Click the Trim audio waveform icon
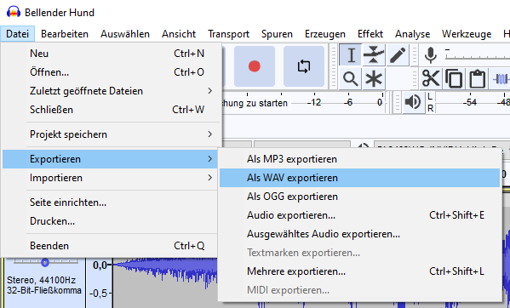510x308 pixels. point(501,78)
